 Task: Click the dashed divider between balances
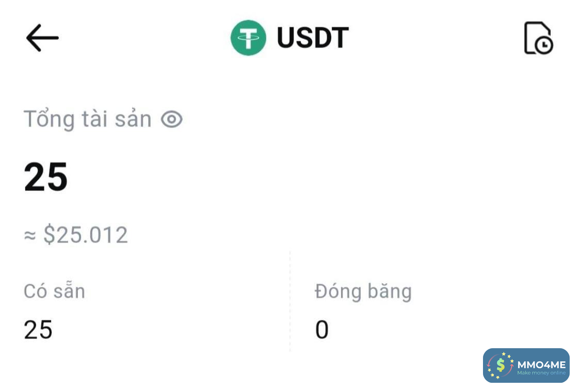(x=290, y=302)
